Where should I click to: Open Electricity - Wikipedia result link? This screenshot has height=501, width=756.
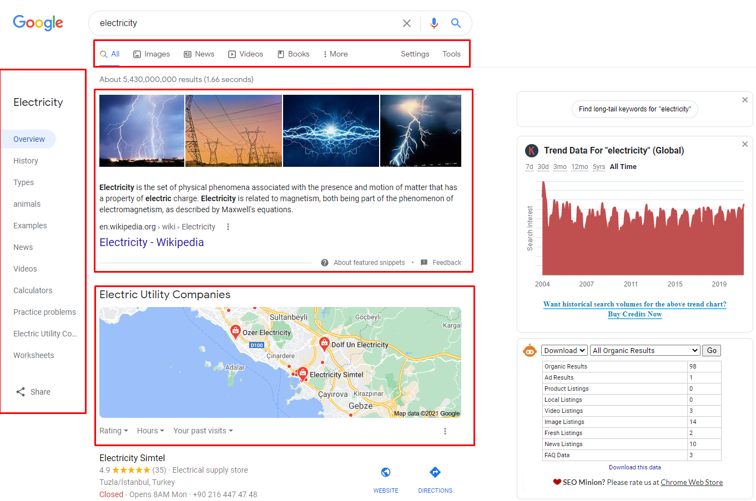(152, 242)
